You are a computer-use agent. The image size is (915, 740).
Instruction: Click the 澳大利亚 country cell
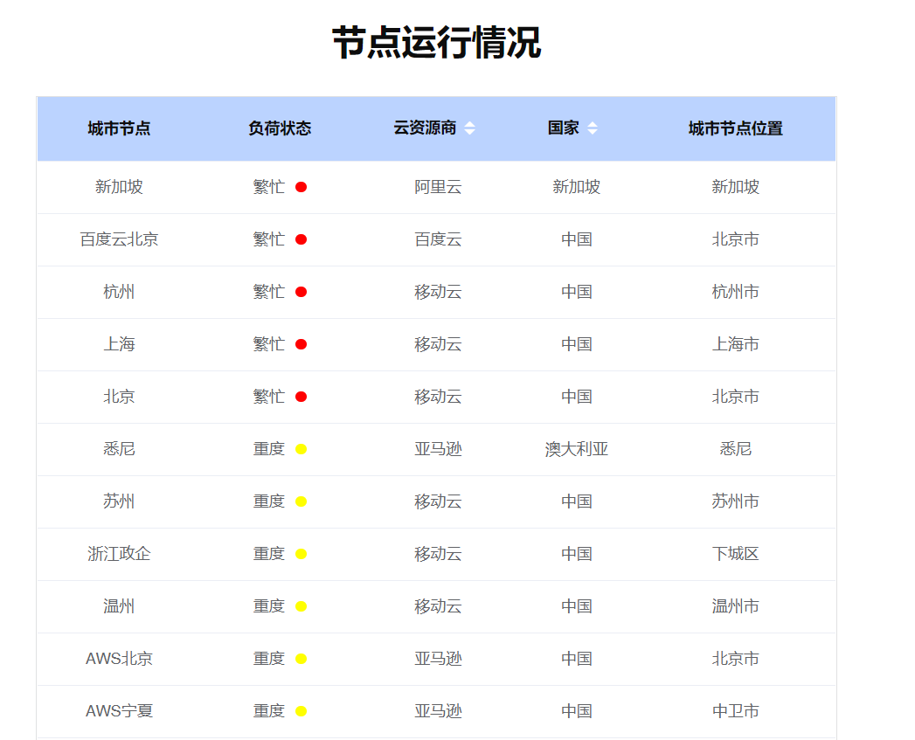(x=576, y=449)
